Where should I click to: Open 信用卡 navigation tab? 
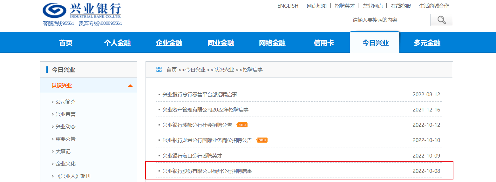324,43
